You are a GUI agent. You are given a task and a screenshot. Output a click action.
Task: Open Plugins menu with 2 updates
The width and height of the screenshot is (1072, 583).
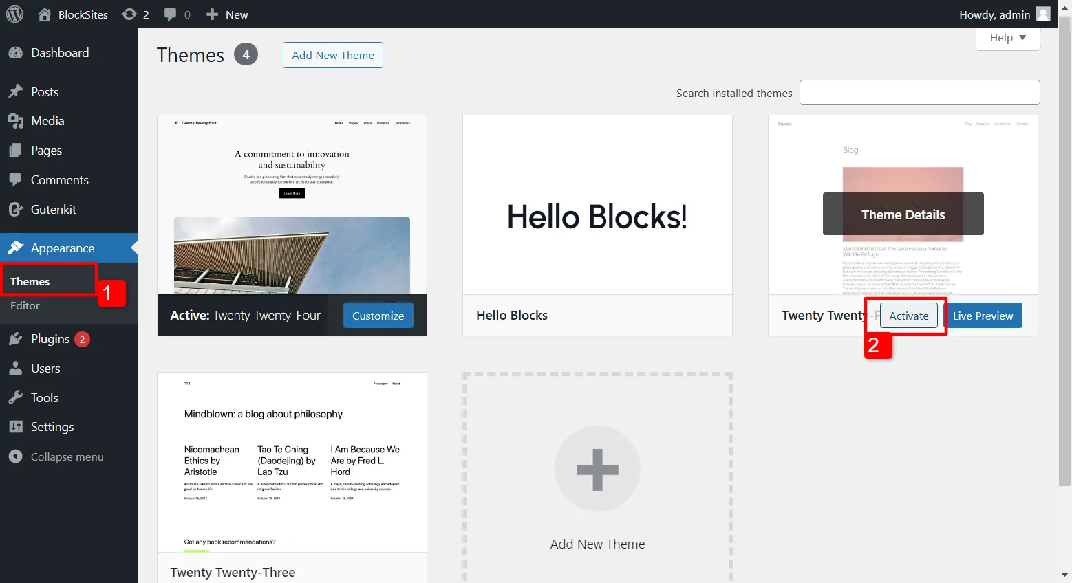69,339
